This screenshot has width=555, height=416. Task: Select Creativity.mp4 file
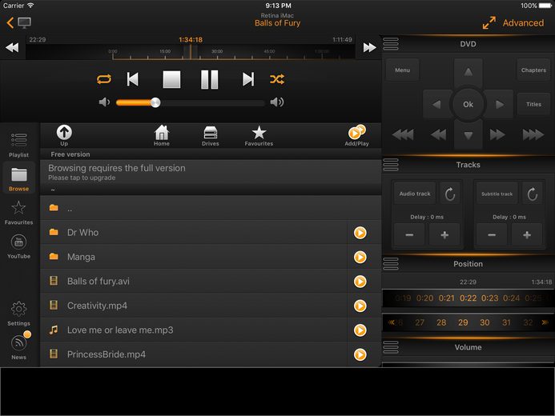tap(194, 306)
